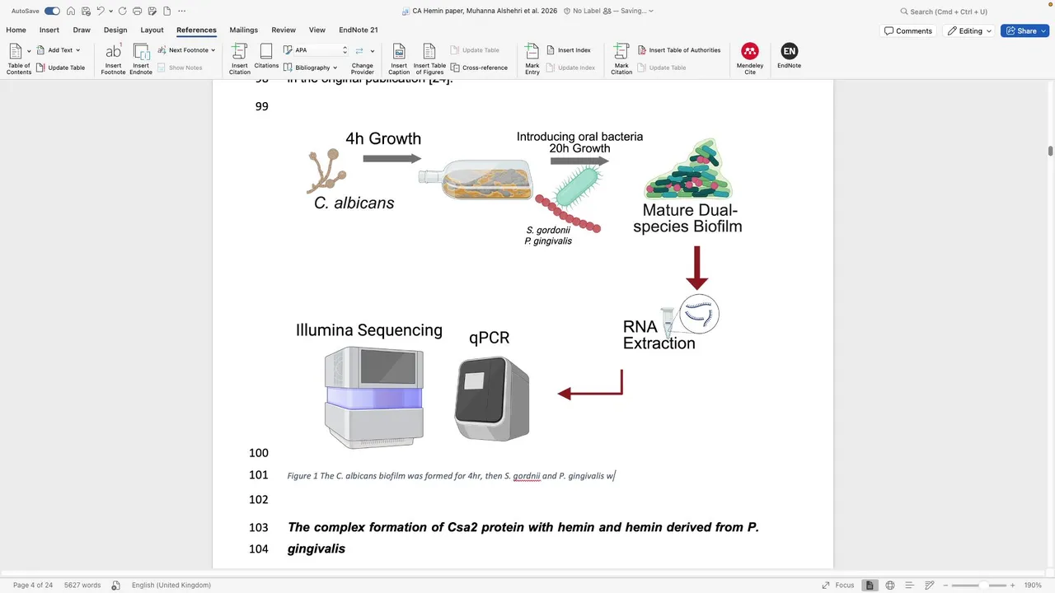The width and height of the screenshot is (1055, 593).
Task: Click the proofing check icon in status bar
Action: click(x=116, y=585)
